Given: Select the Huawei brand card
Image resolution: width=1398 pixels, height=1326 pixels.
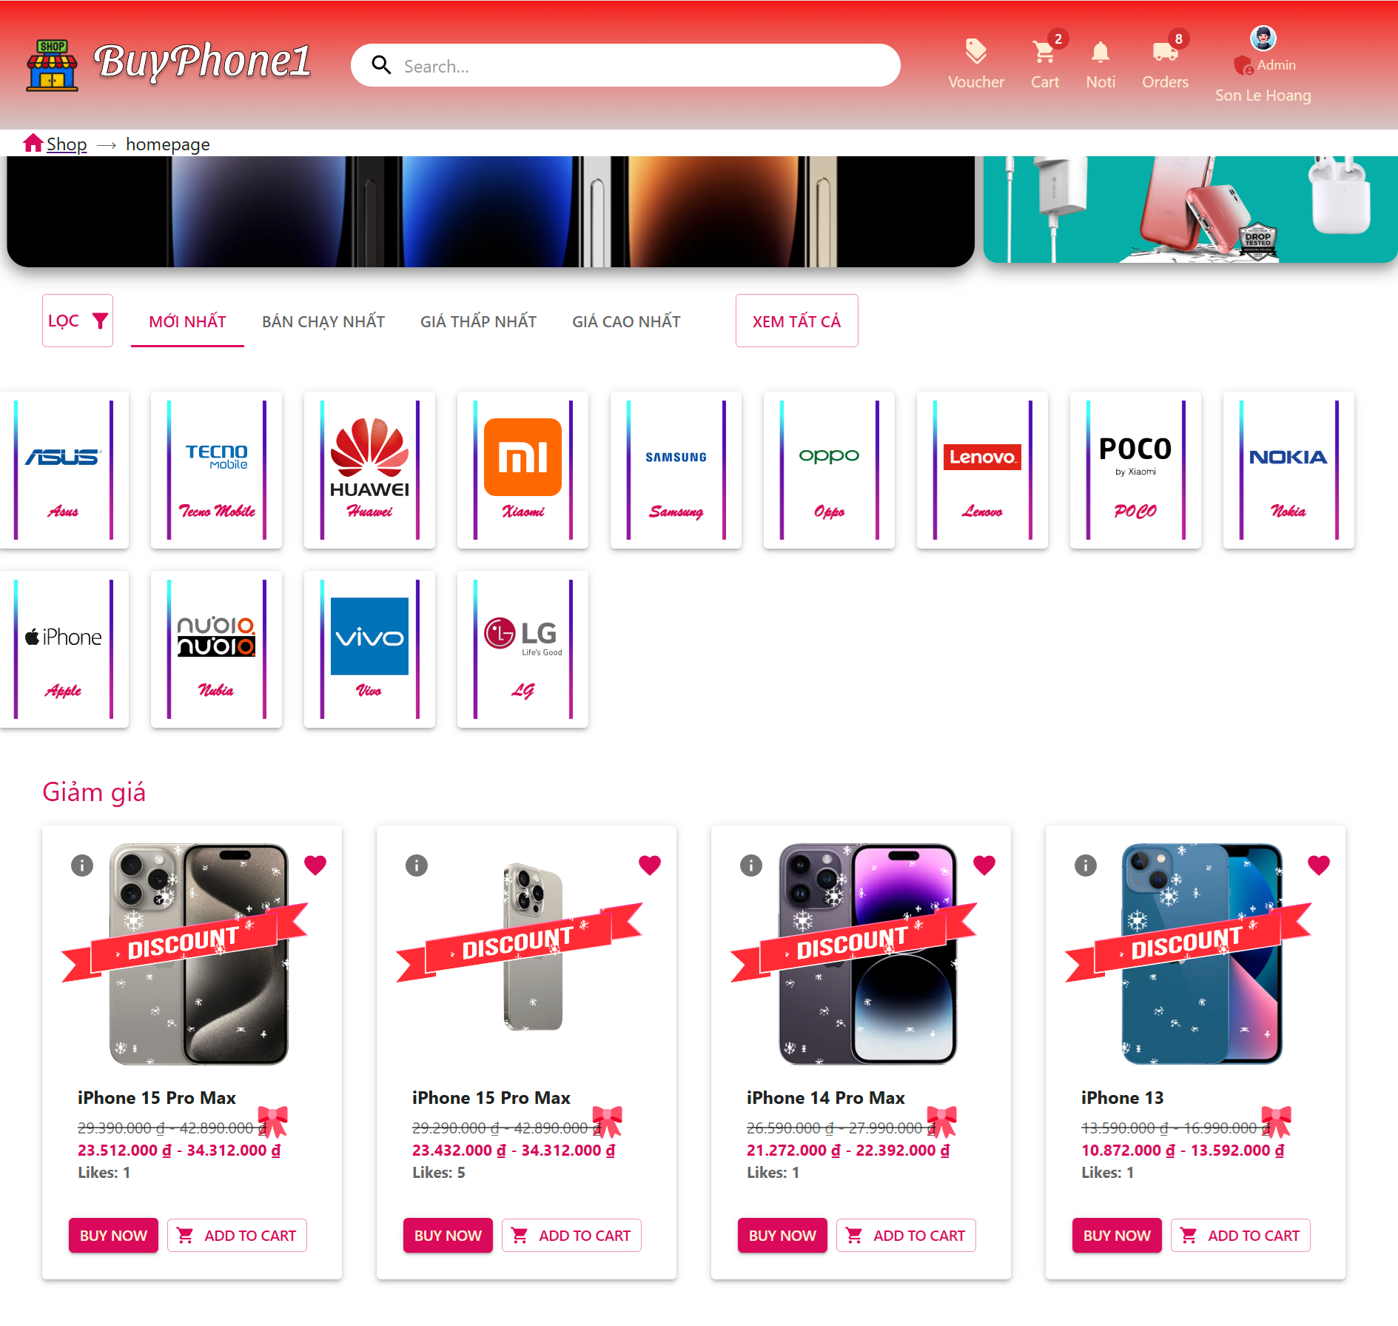Looking at the screenshot, I should (x=369, y=470).
